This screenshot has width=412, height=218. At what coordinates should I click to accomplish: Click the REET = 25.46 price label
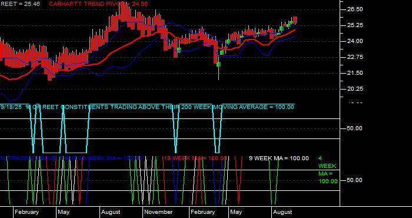point(20,4)
